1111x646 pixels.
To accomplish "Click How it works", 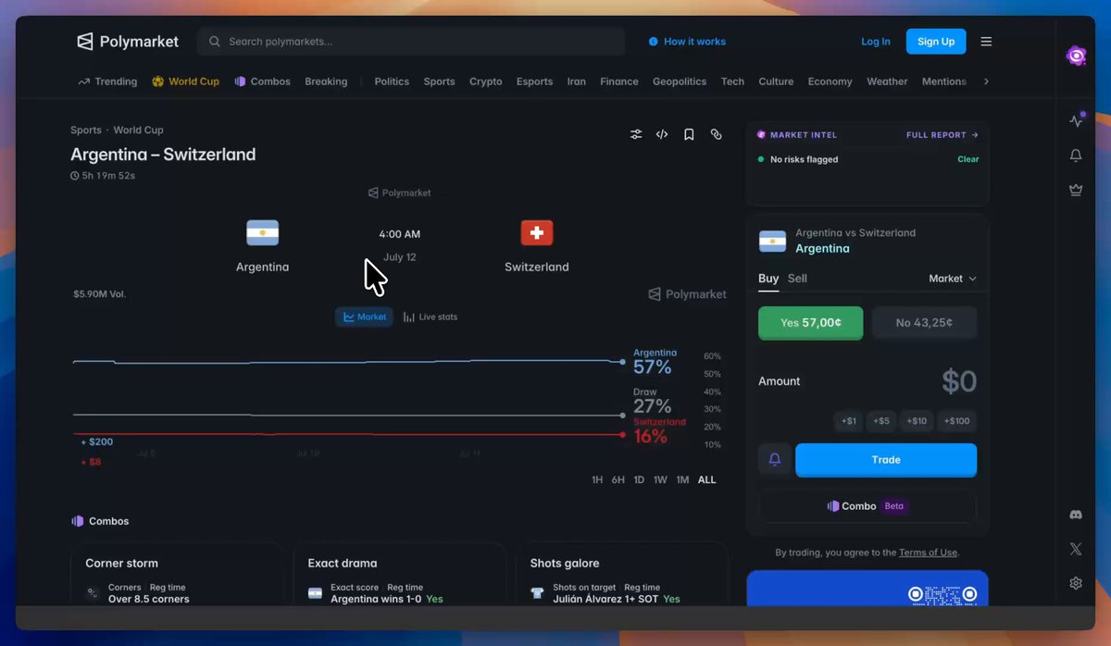I will pos(687,42).
